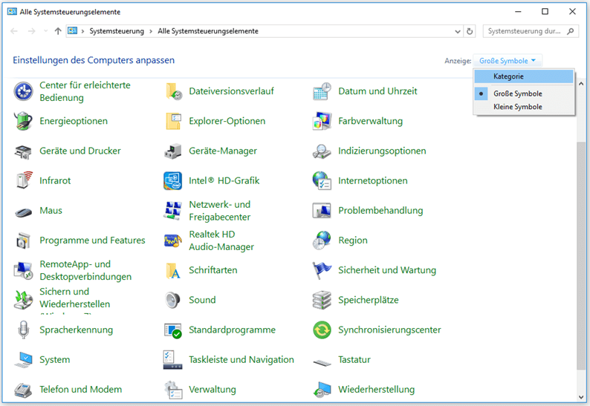Open the Intel HD-Grafik icon
Image resolution: width=590 pixels, height=406 pixels.
(x=173, y=180)
